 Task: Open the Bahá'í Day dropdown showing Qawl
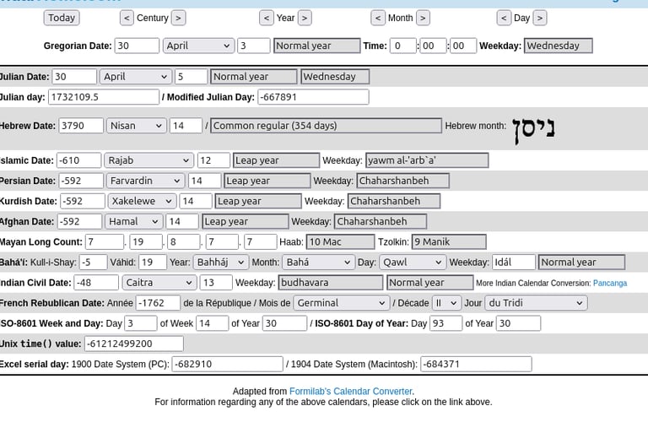pyautogui.click(x=413, y=263)
